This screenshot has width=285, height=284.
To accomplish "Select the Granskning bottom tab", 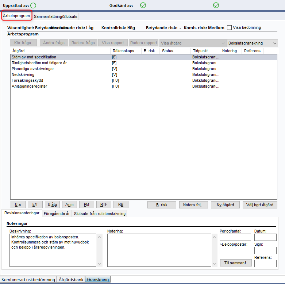I will (98, 280).
